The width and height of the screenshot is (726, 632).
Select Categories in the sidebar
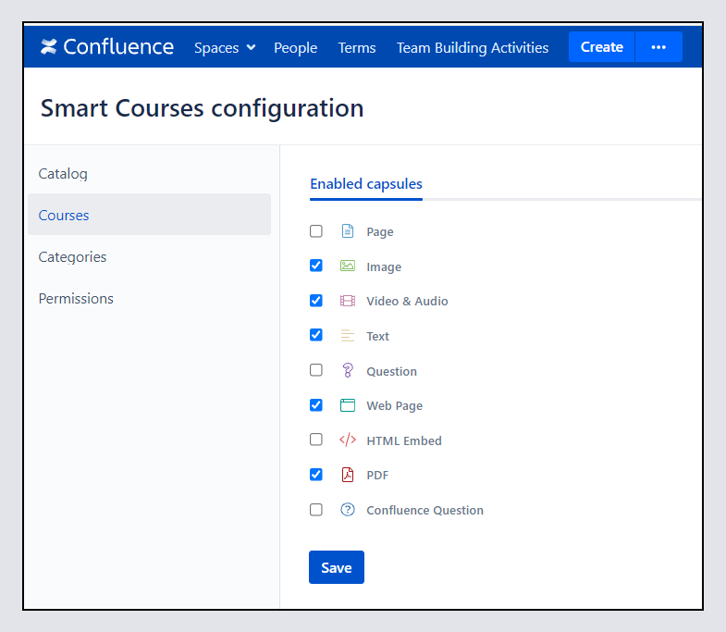coord(72,257)
